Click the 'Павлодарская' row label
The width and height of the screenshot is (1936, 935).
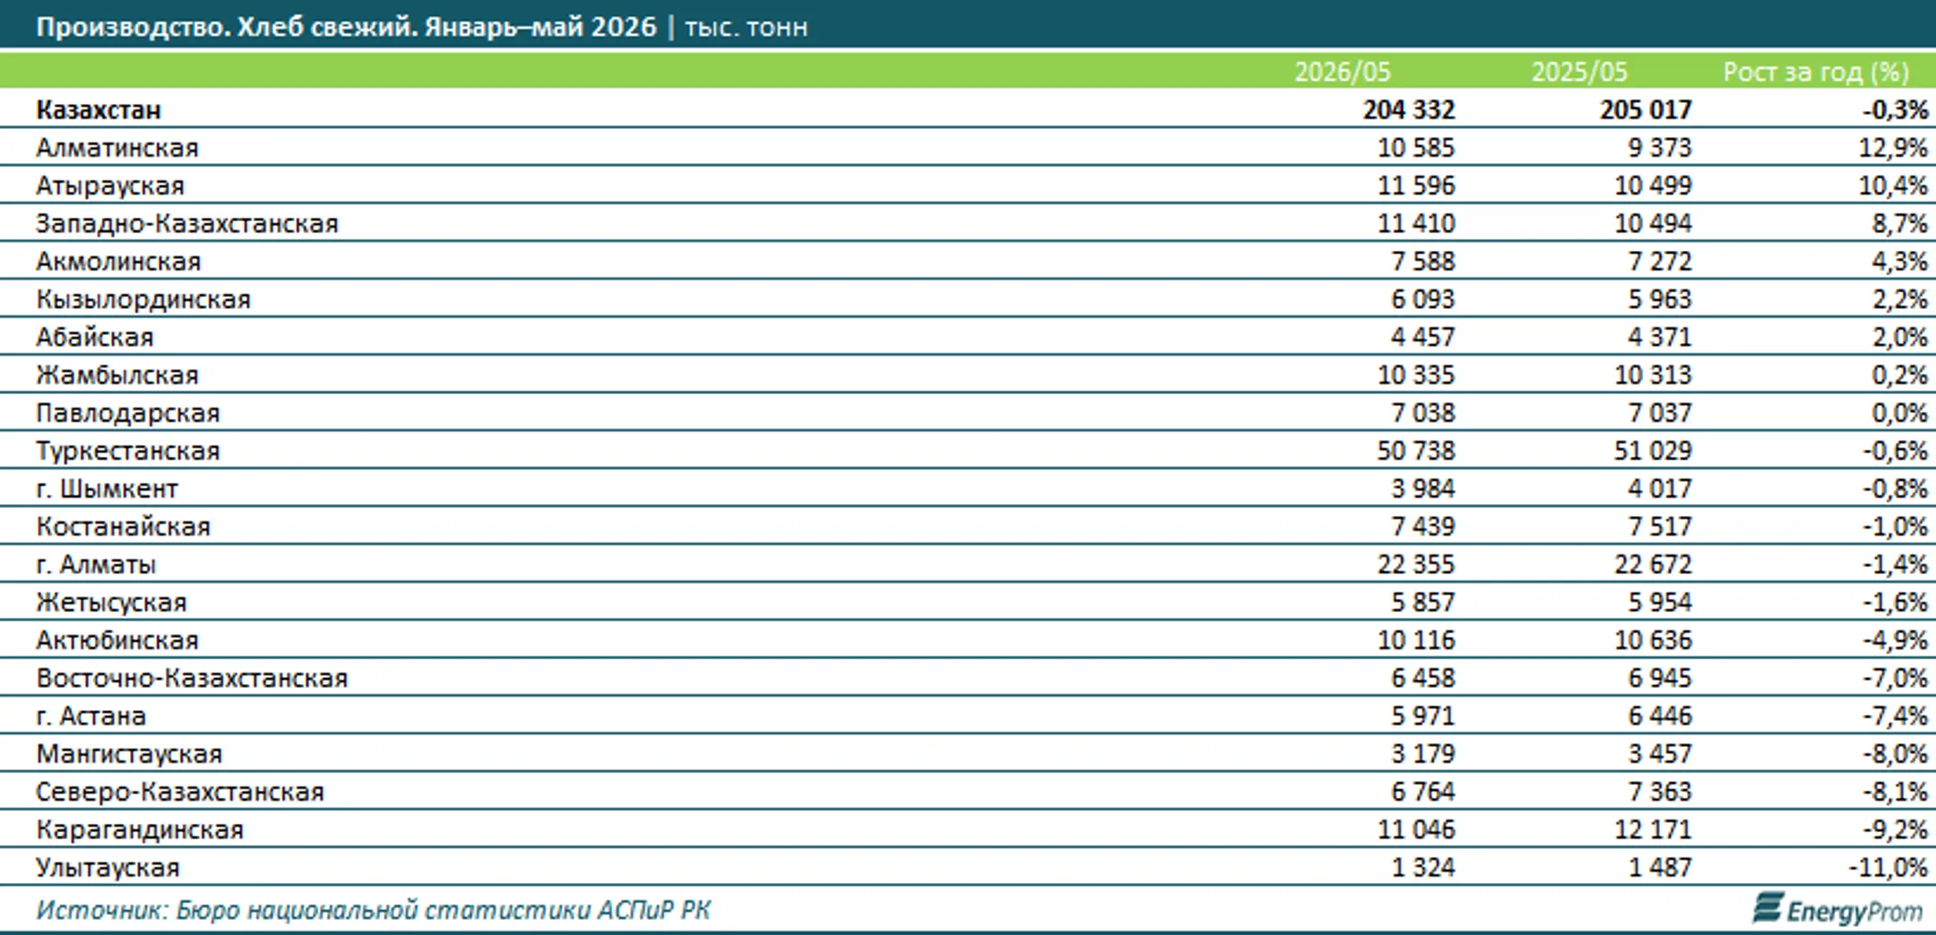(128, 413)
